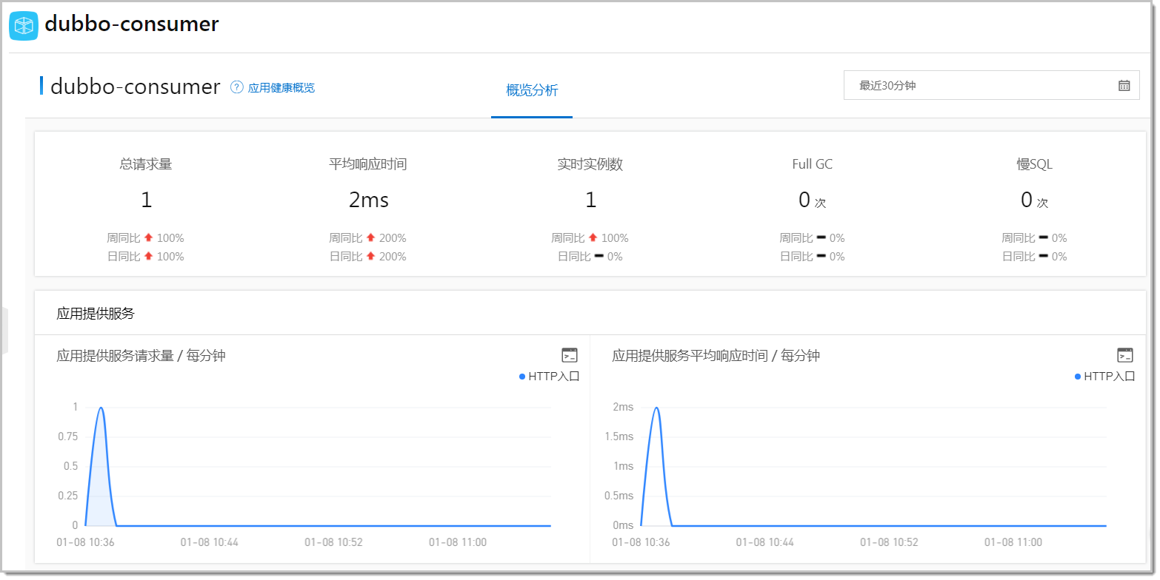Click the black dash icon beside 周同比 under Full GC
Image resolution: width=1160 pixels, height=580 pixels.
click(x=821, y=237)
